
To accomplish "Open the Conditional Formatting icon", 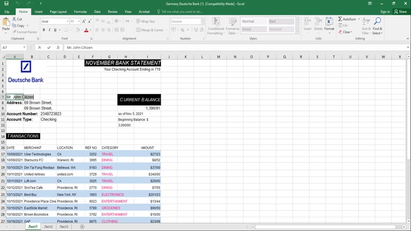I will 216,21.
